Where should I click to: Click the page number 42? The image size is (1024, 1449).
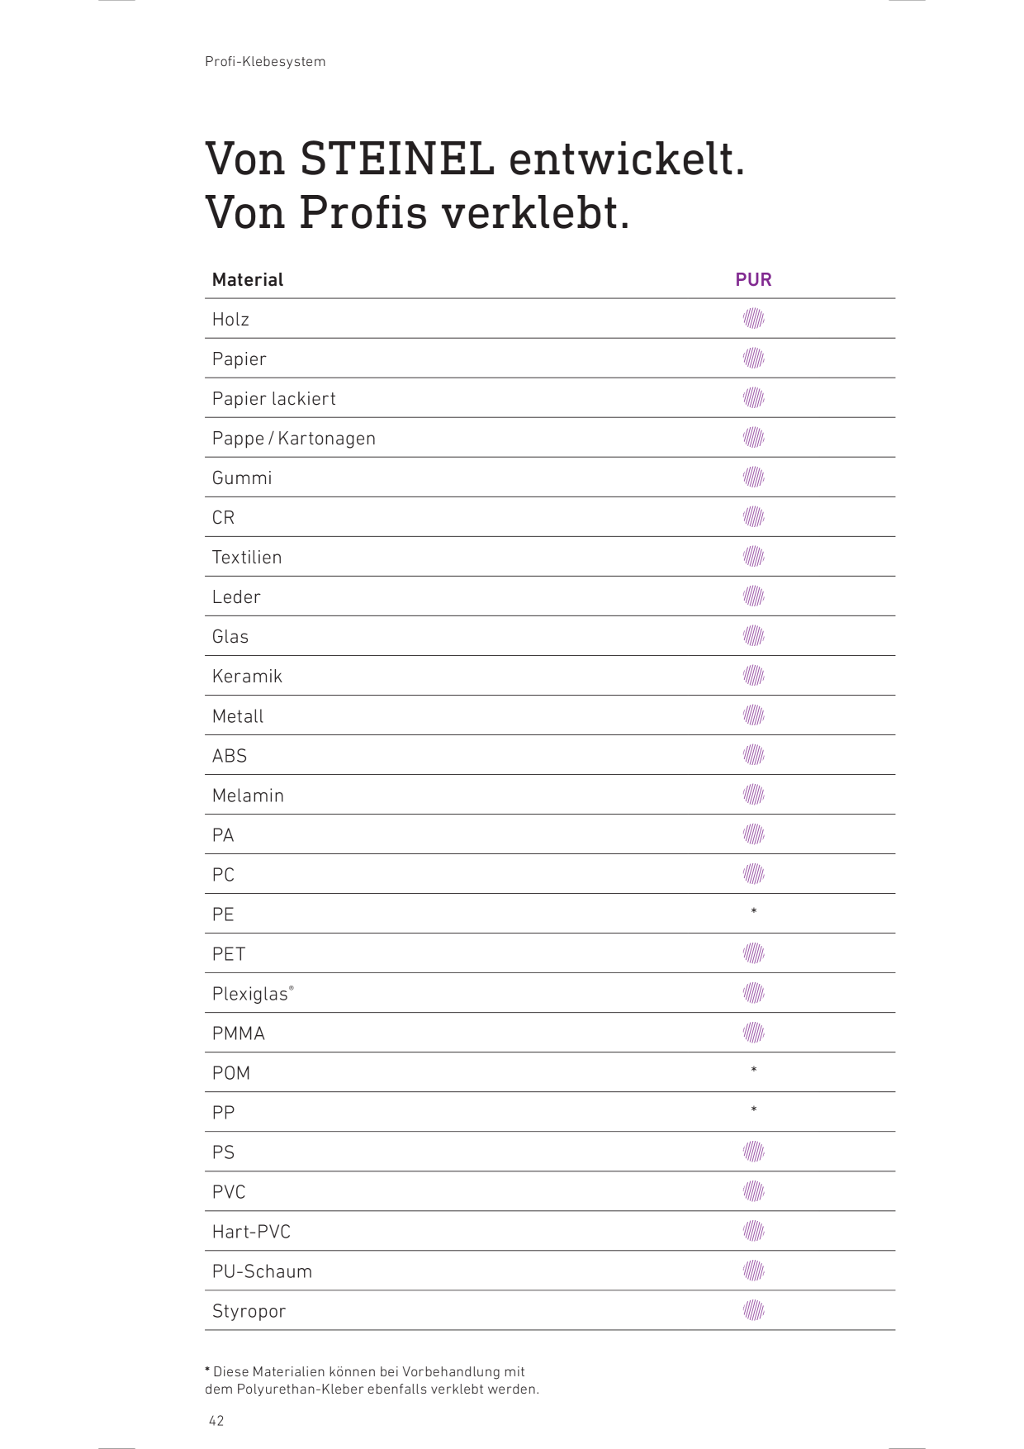pyautogui.click(x=216, y=1421)
